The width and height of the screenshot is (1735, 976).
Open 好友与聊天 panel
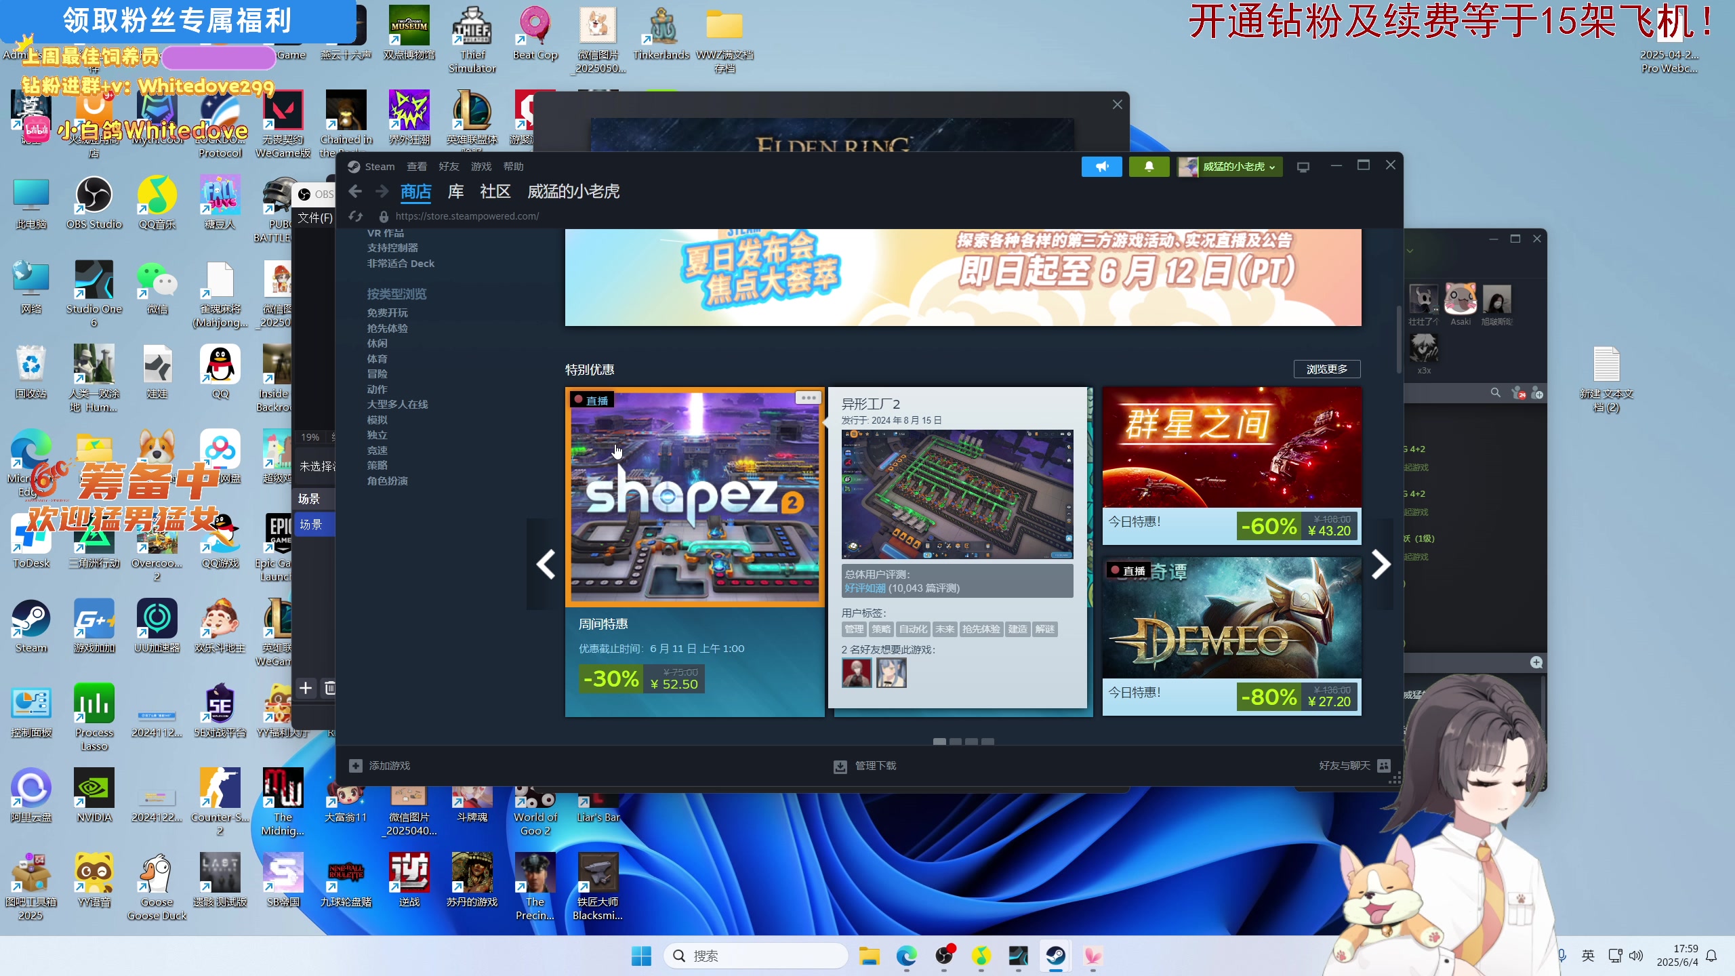tap(1354, 766)
